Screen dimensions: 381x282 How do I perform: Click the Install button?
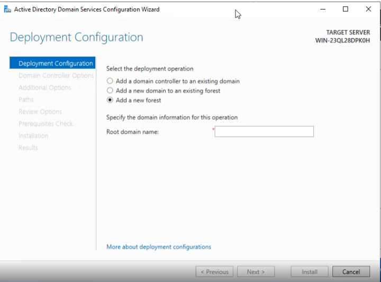click(310, 271)
